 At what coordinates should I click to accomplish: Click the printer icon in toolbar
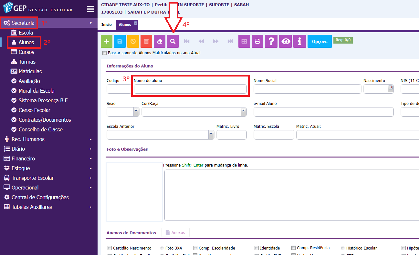pos(257,41)
